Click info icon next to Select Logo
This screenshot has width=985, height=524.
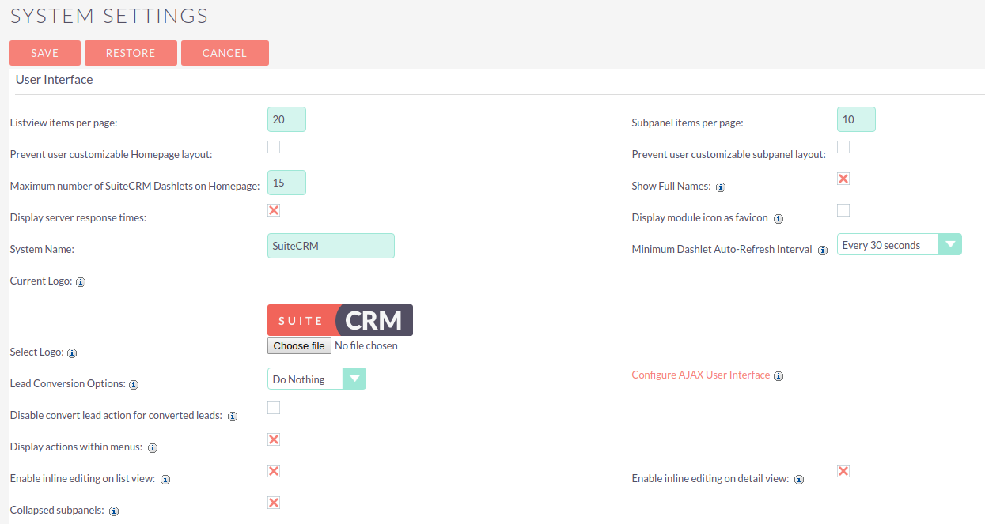point(72,352)
